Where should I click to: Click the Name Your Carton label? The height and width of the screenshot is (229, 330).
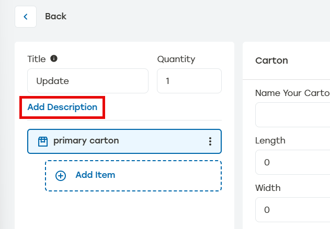(292, 93)
